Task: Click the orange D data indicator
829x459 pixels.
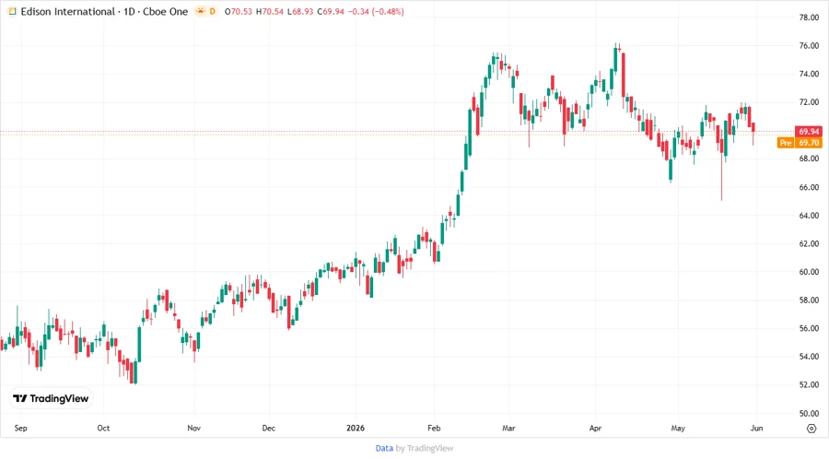Action: 213,11
